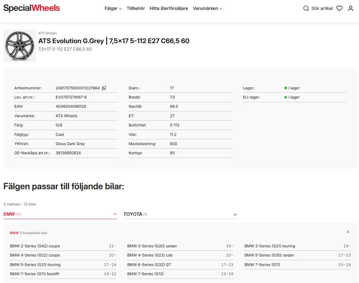This screenshot has height=283, width=359.
Task: Follow the ATS Wheels brand link
Action: [x=47, y=33]
